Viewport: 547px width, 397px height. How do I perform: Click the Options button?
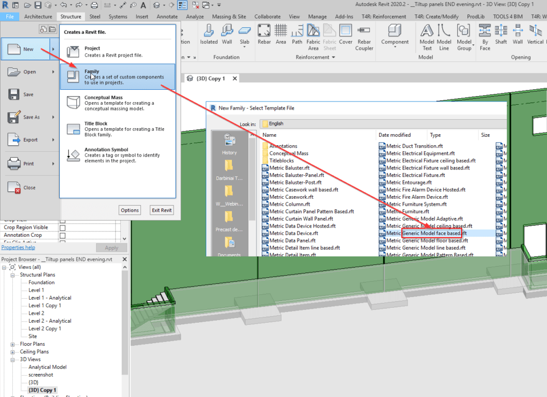[x=130, y=210]
